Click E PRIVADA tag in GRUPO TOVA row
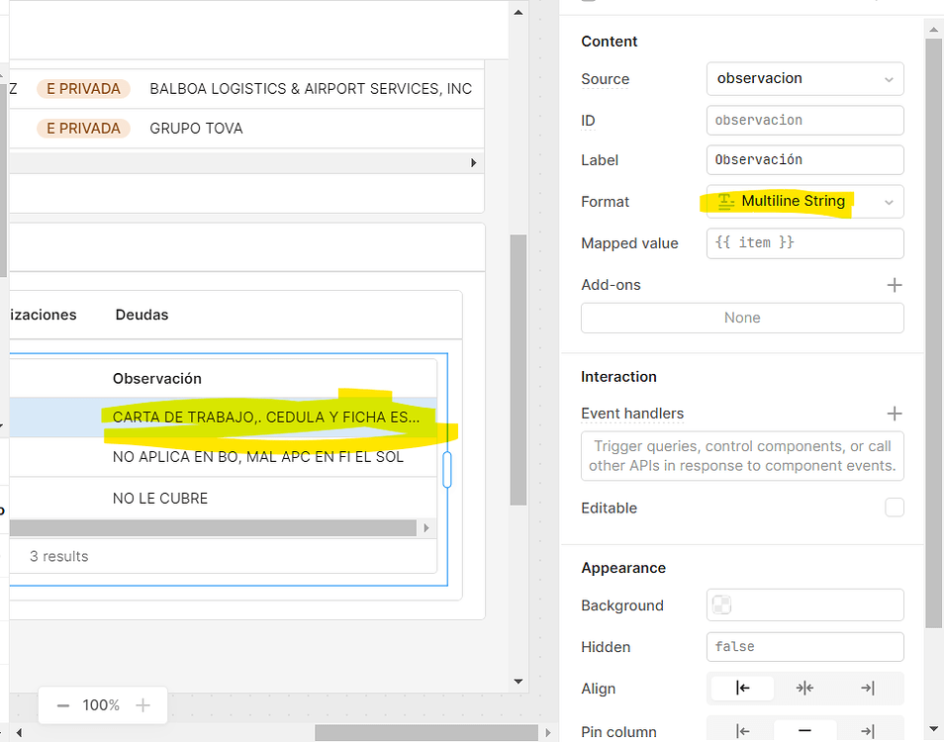This screenshot has width=944, height=742. (x=84, y=129)
